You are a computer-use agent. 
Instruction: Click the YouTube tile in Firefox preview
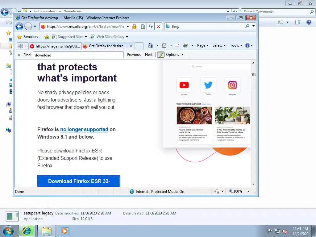(x=184, y=85)
